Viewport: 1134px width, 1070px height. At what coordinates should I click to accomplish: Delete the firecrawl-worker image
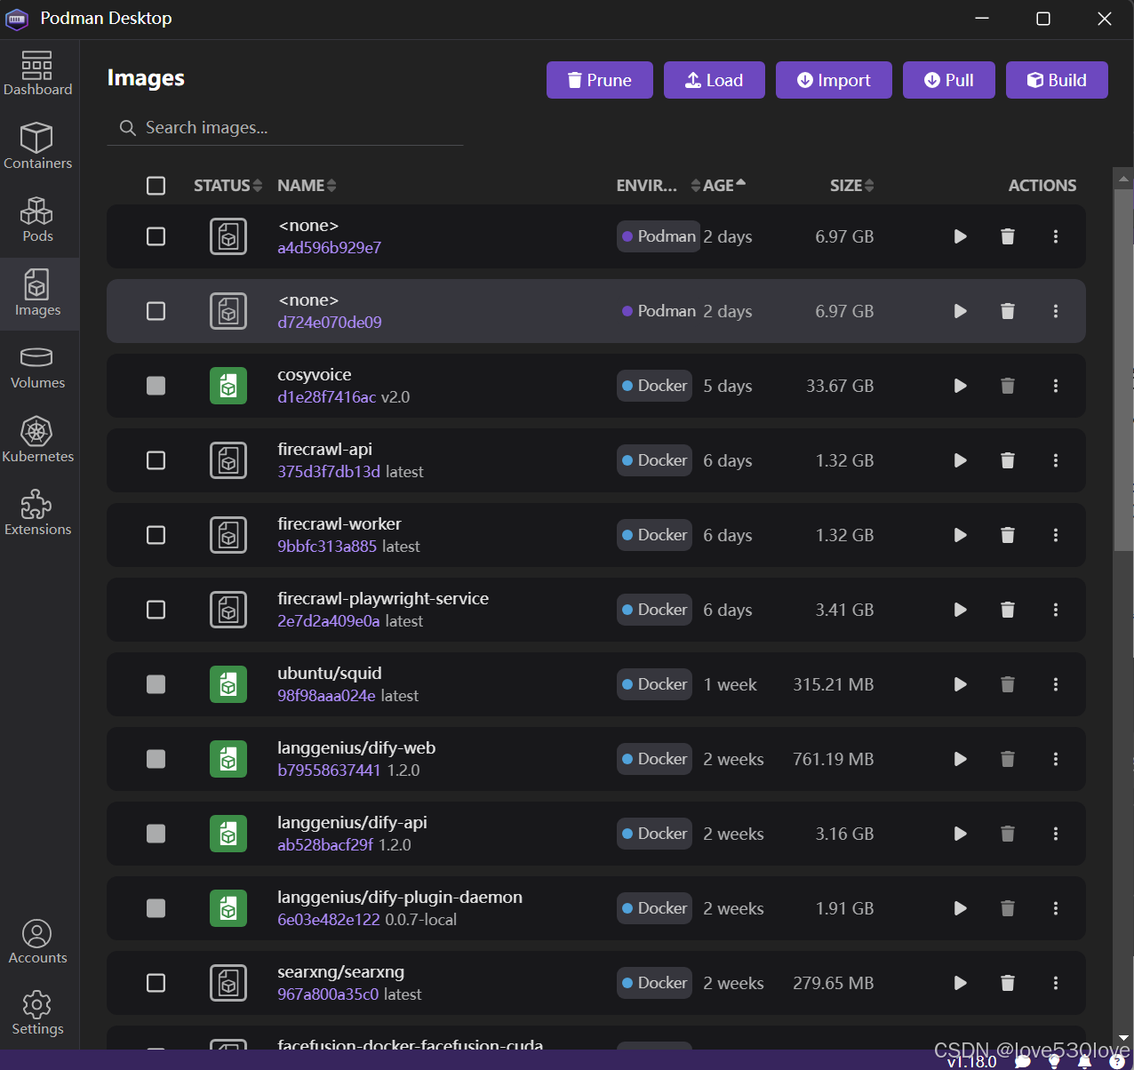tap(1008, 535)
